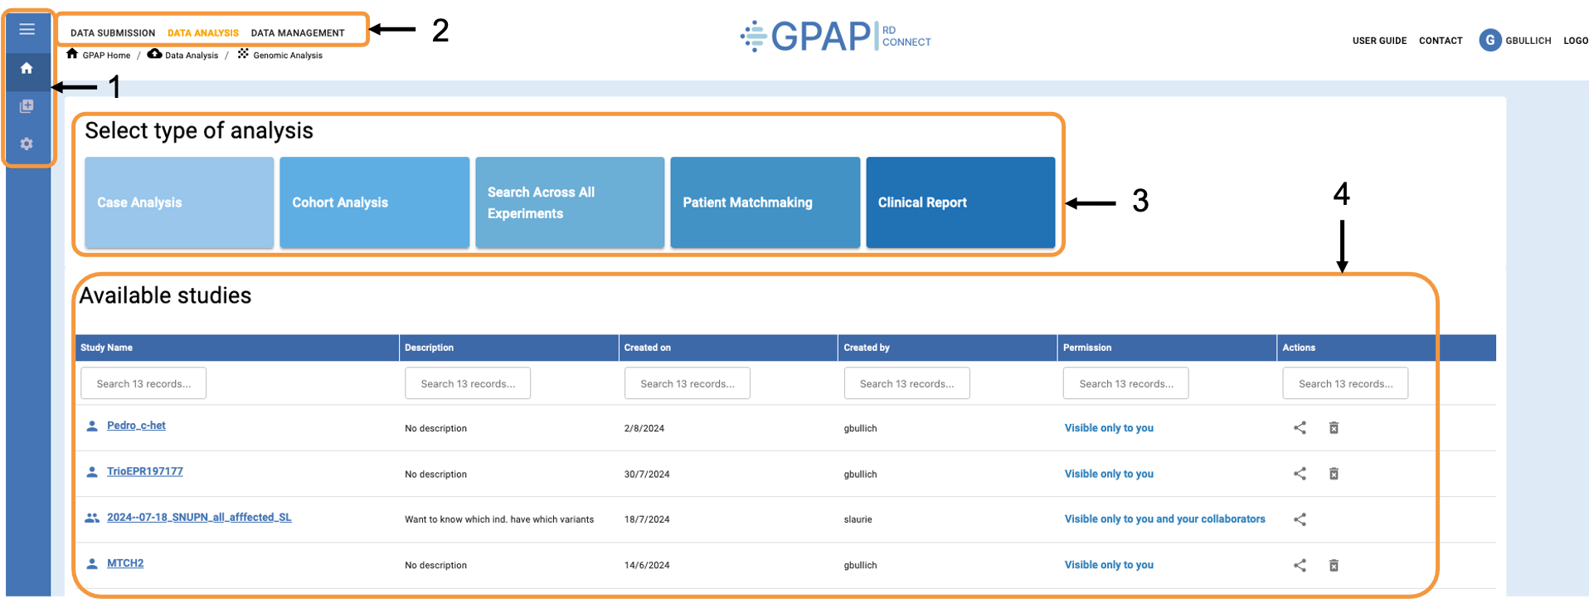Viewport: 1589px width, 599px height.
Task: Delete the MTCH2 study
Action: (x=1334, y=565)
